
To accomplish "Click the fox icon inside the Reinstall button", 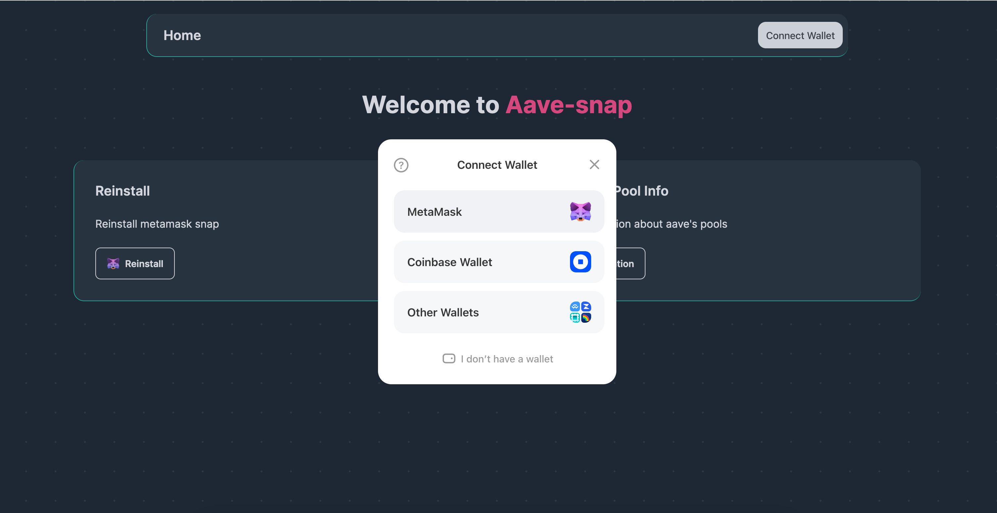I will pyautogui.click(x=113, y=263).
